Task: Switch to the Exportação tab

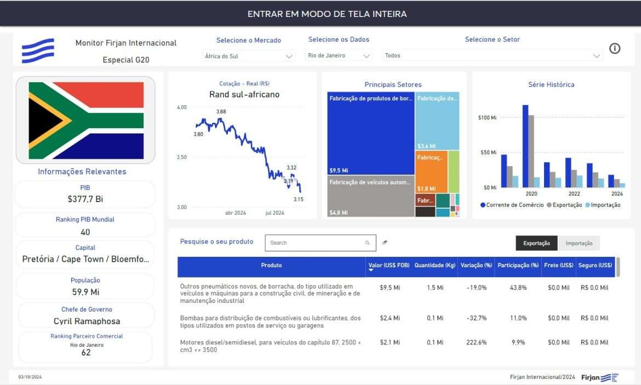Action: coord(536,243)
